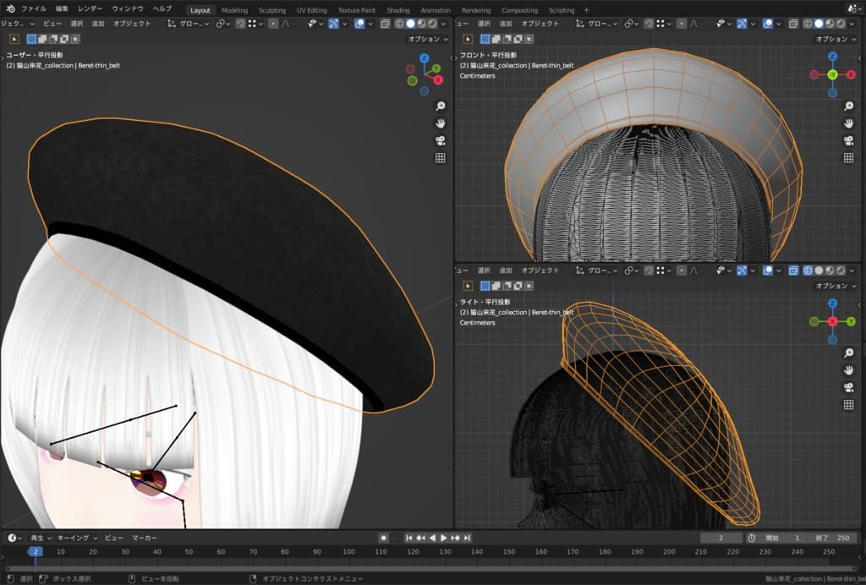Toggle the perspective/orthographic grid icon in the user viewport
Screen dimensions: 866x585
click(x=440, y=157)
